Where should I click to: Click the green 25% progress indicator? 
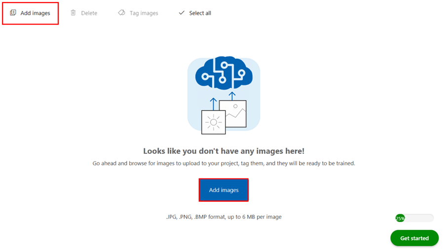pyautogui.click(x=400, y=218)
